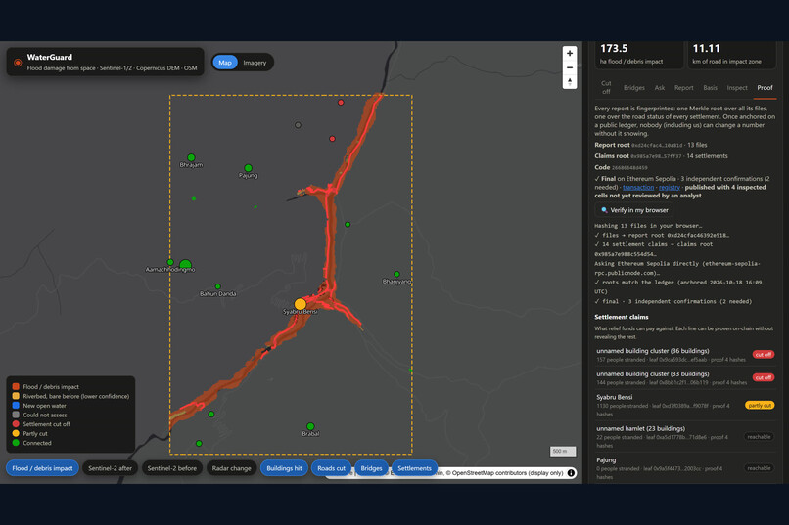Select unnamed building cluster (36 buildings) claim
The height and width of the screenshot is (525, 789).
pos(685,355)
